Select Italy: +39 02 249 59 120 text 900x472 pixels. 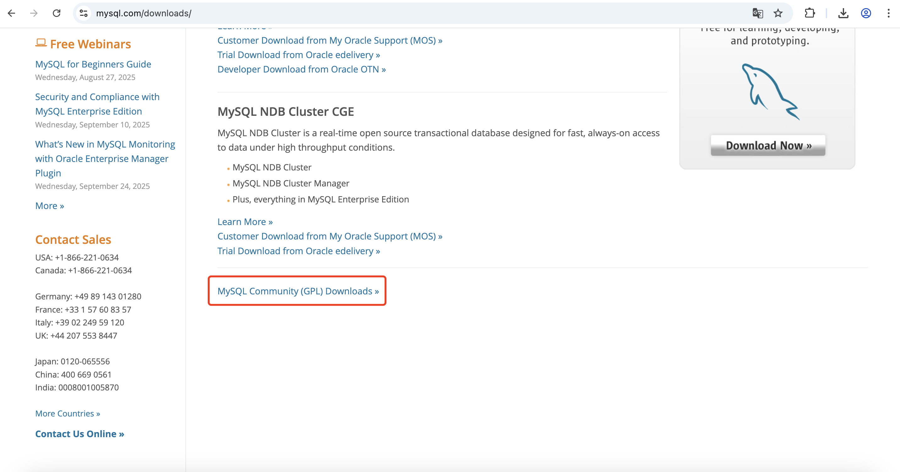coord(80,322)
